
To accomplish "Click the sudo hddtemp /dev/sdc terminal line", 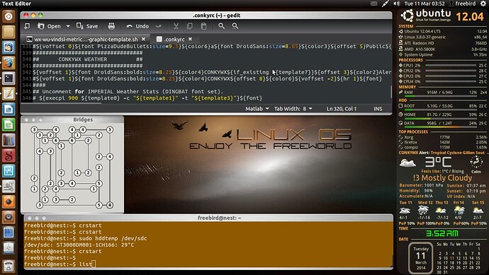I will click(x=86, y=238).
